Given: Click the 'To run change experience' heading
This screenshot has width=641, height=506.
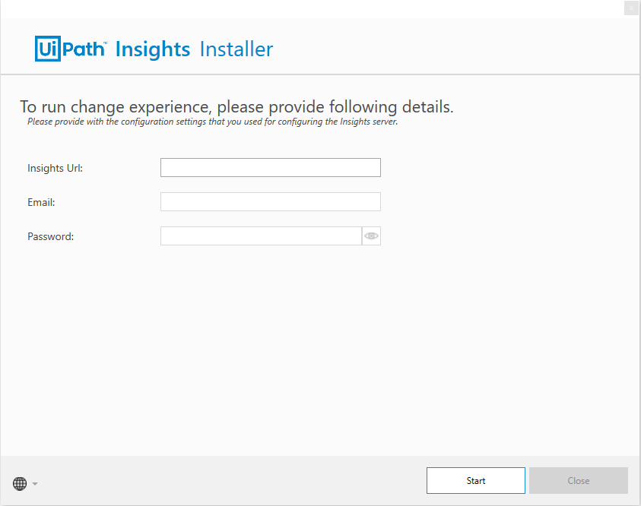Looking at the screenshot, I should click(236, 107).
